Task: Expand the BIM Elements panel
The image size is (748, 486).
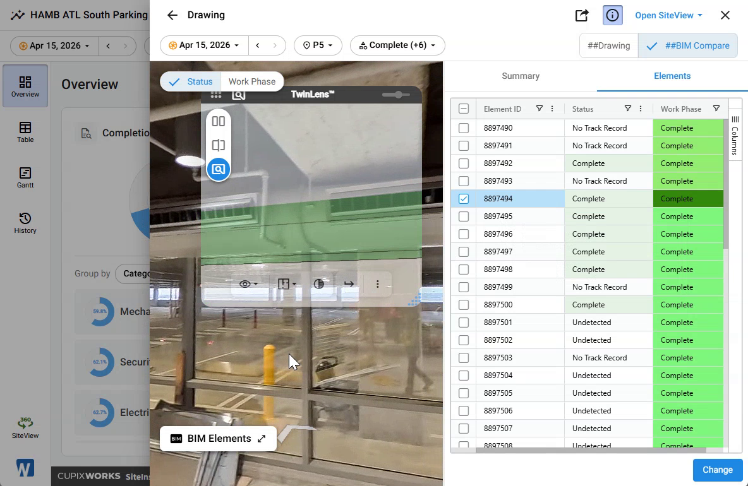Action: point(218,439)
